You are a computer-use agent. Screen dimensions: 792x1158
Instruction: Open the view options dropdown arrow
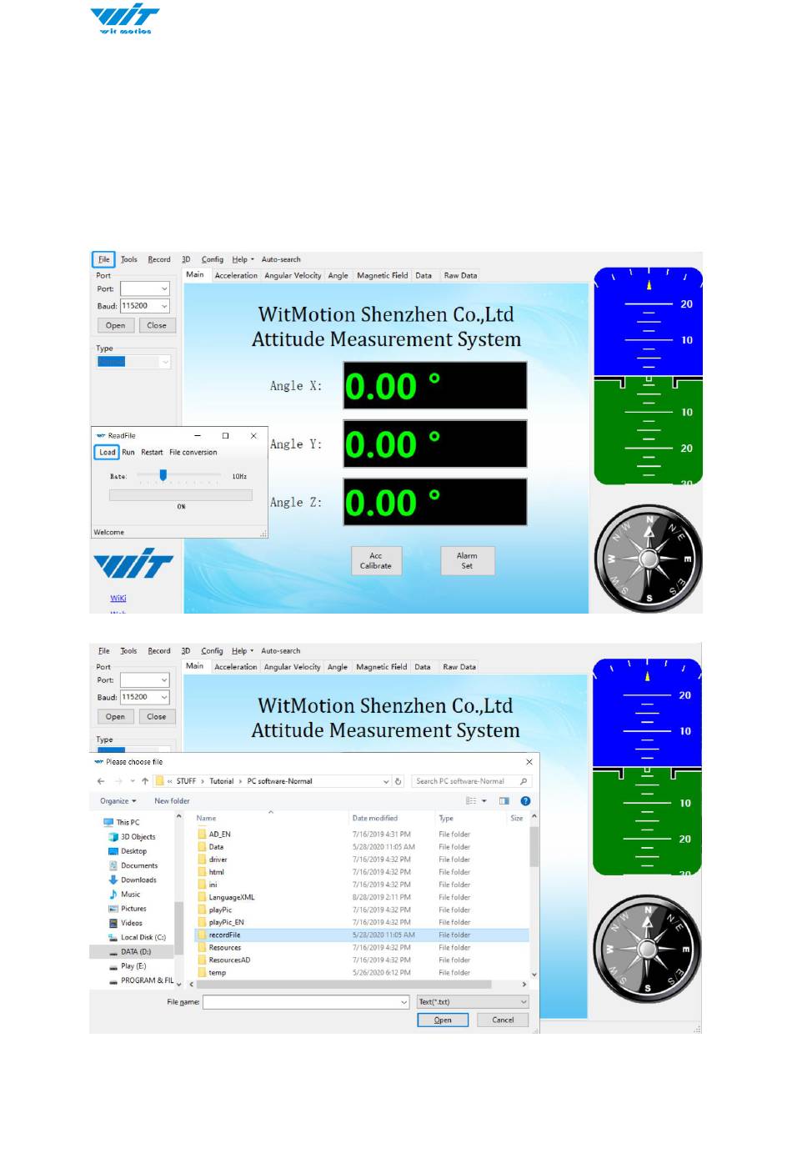pos(484,800)
